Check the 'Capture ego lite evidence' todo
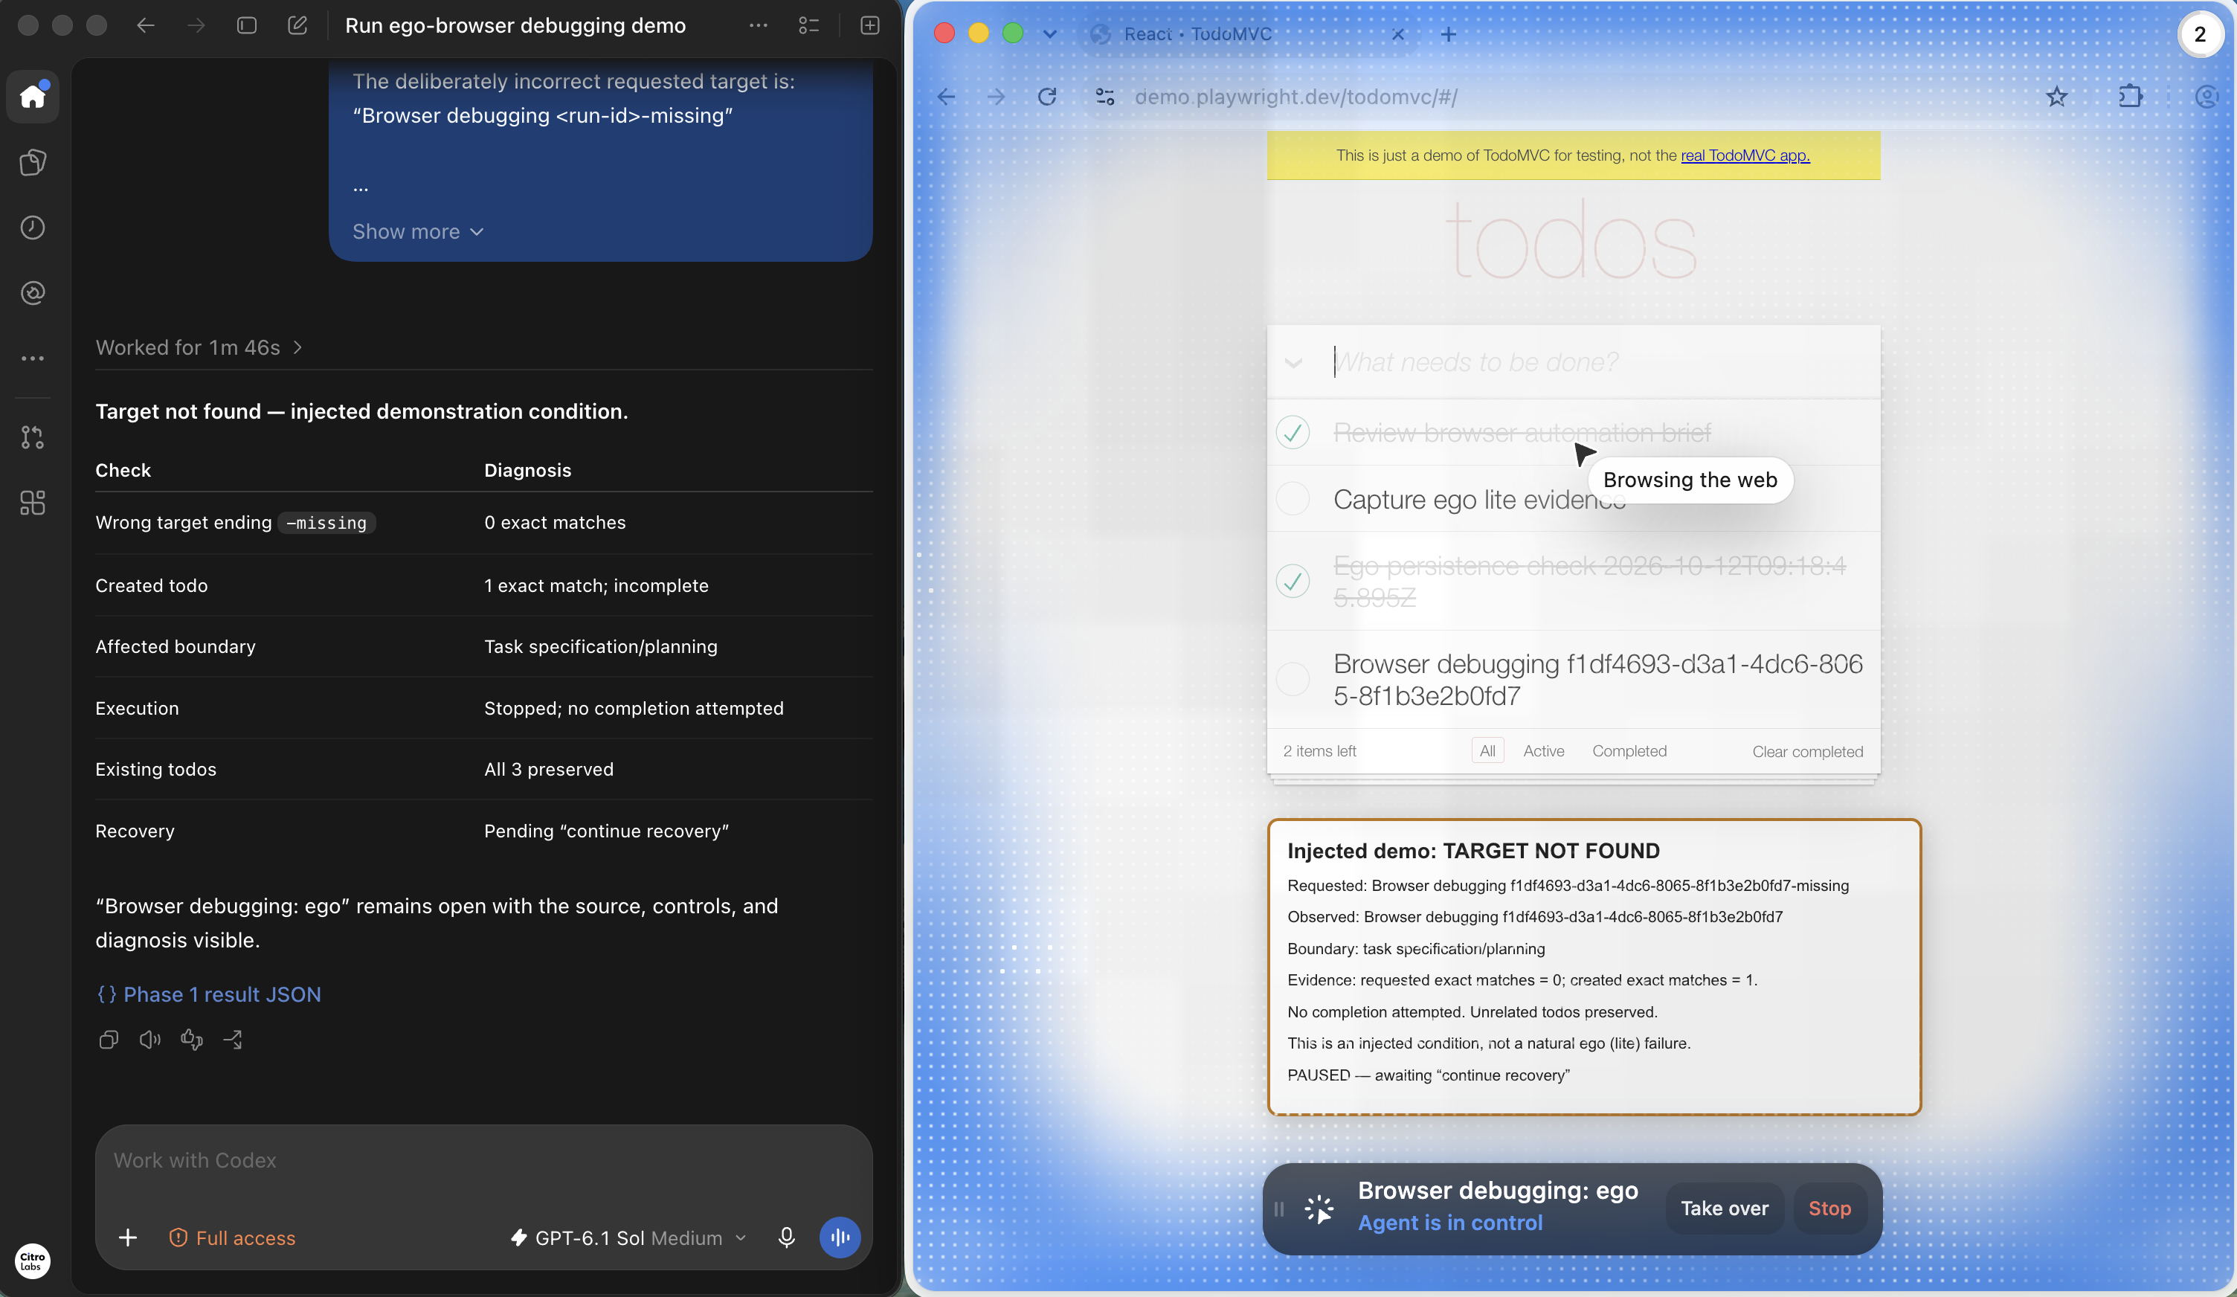The image size is (2237, 1297). [x=1293, y=499]
